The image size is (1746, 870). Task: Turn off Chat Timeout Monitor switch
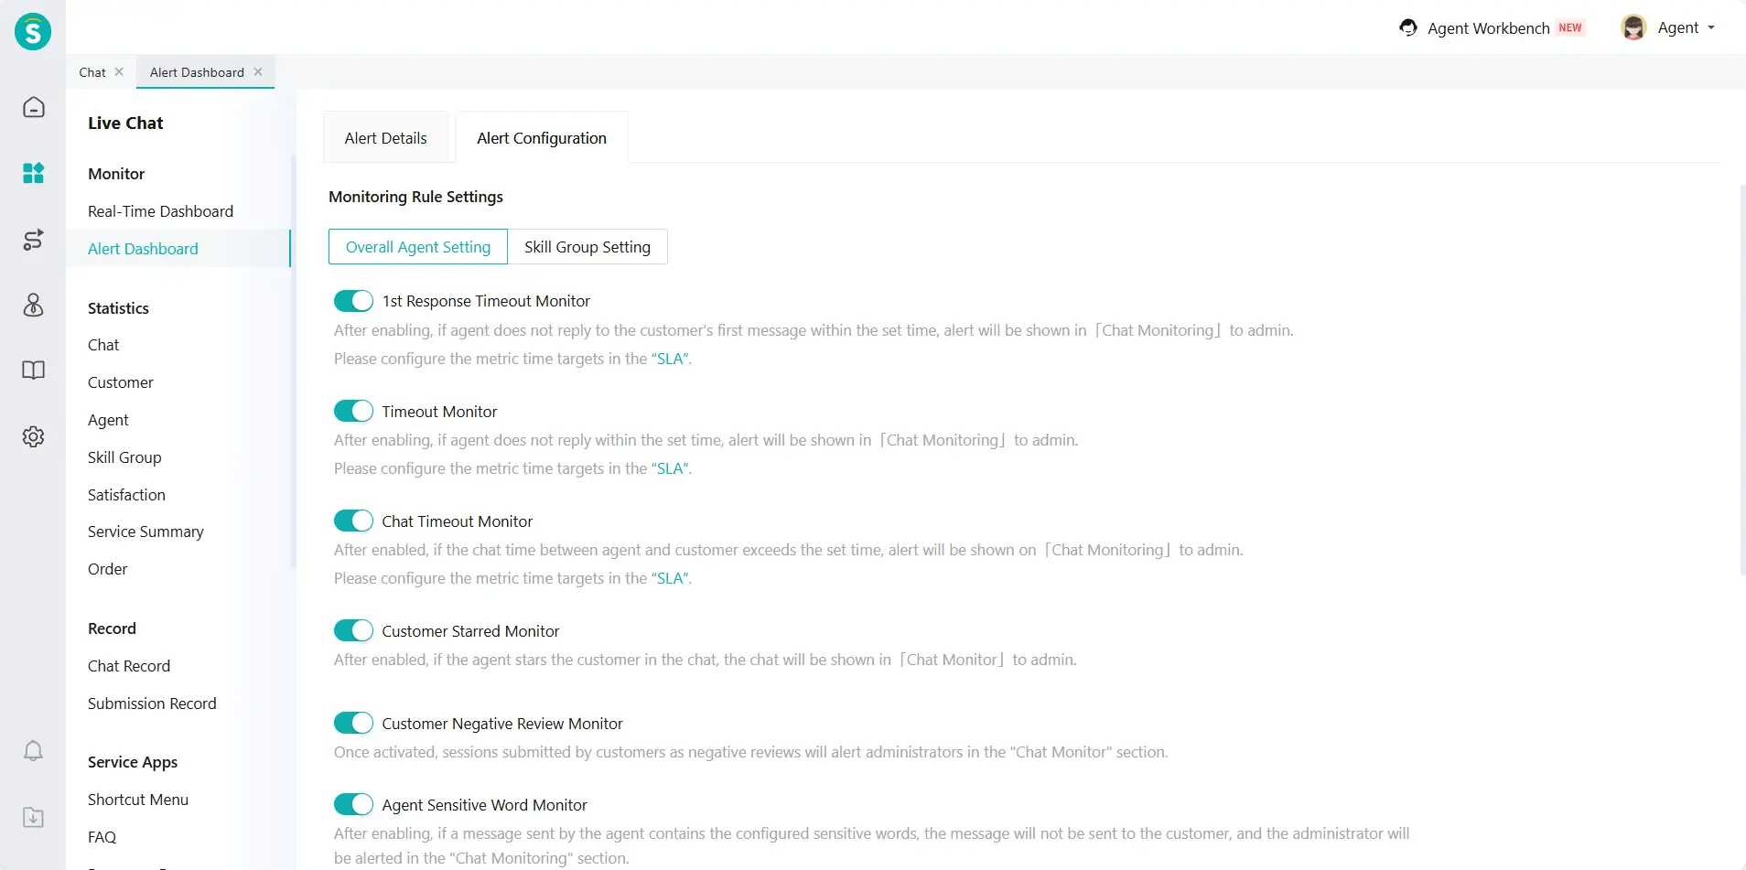353,521
